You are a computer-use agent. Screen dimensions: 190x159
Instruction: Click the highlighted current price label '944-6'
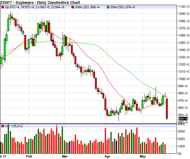coord(183,119)
